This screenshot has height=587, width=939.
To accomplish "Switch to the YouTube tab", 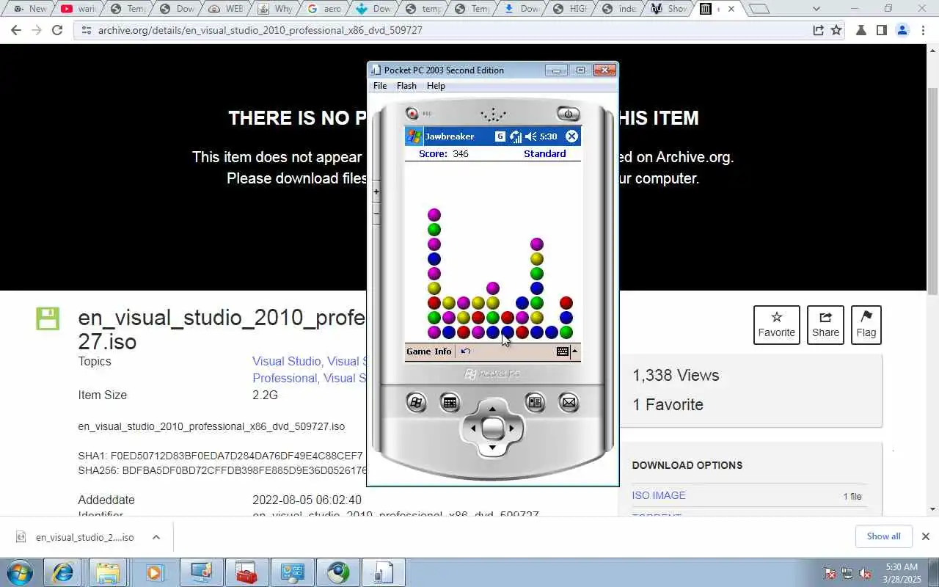I will click(79, 9).
